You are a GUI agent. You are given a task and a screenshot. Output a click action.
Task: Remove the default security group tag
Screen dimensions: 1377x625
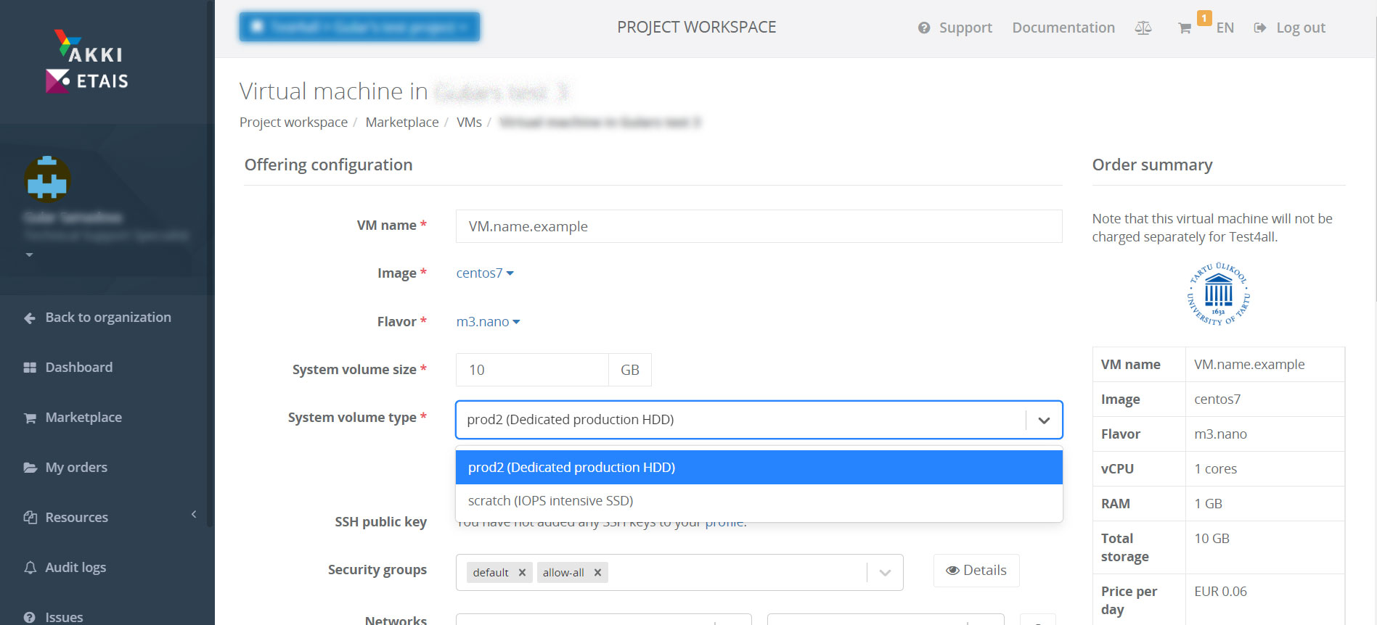pyautogui.click(x=522, y=573)
